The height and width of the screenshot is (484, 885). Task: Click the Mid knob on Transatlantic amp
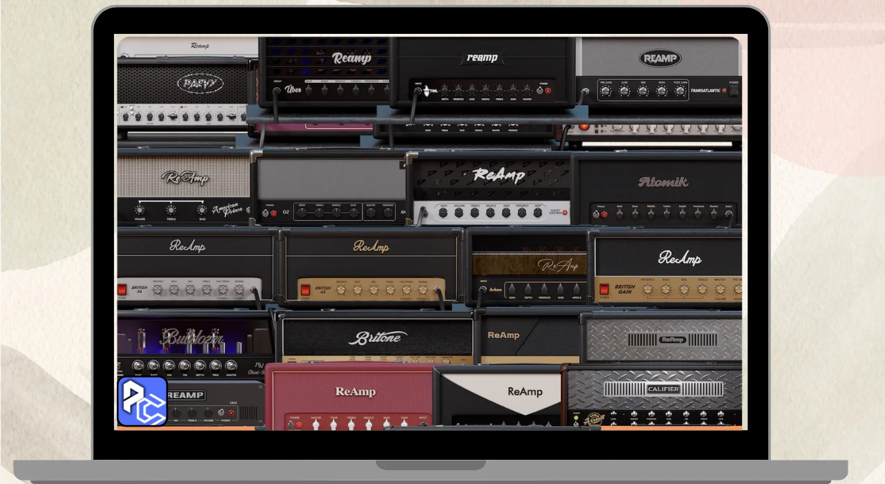click(643, 91)
